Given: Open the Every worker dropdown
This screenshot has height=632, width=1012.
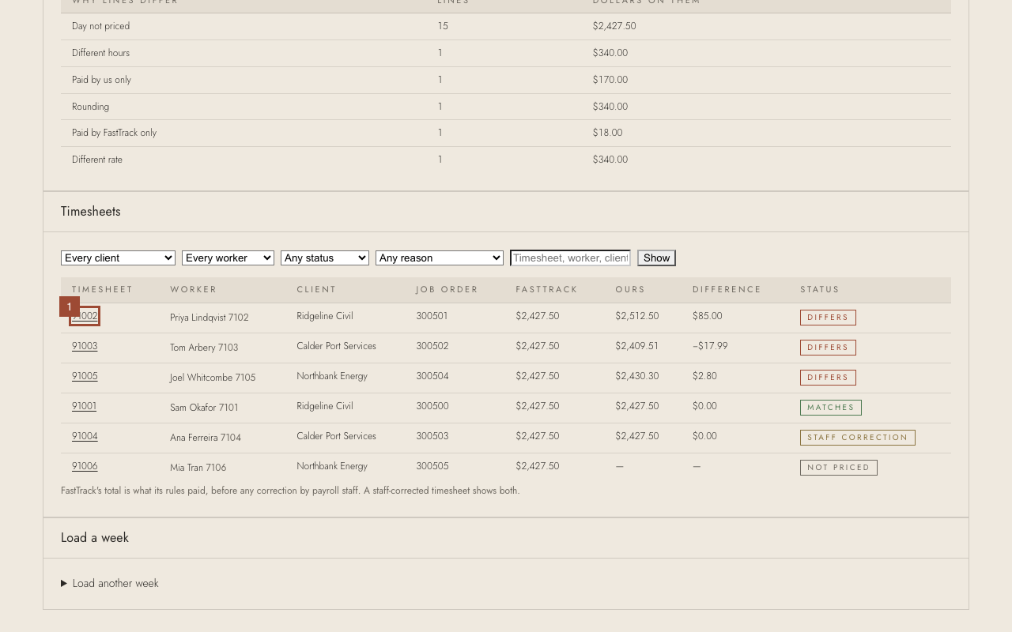Looking at the screenshot, I should click(x=228, y=258).
